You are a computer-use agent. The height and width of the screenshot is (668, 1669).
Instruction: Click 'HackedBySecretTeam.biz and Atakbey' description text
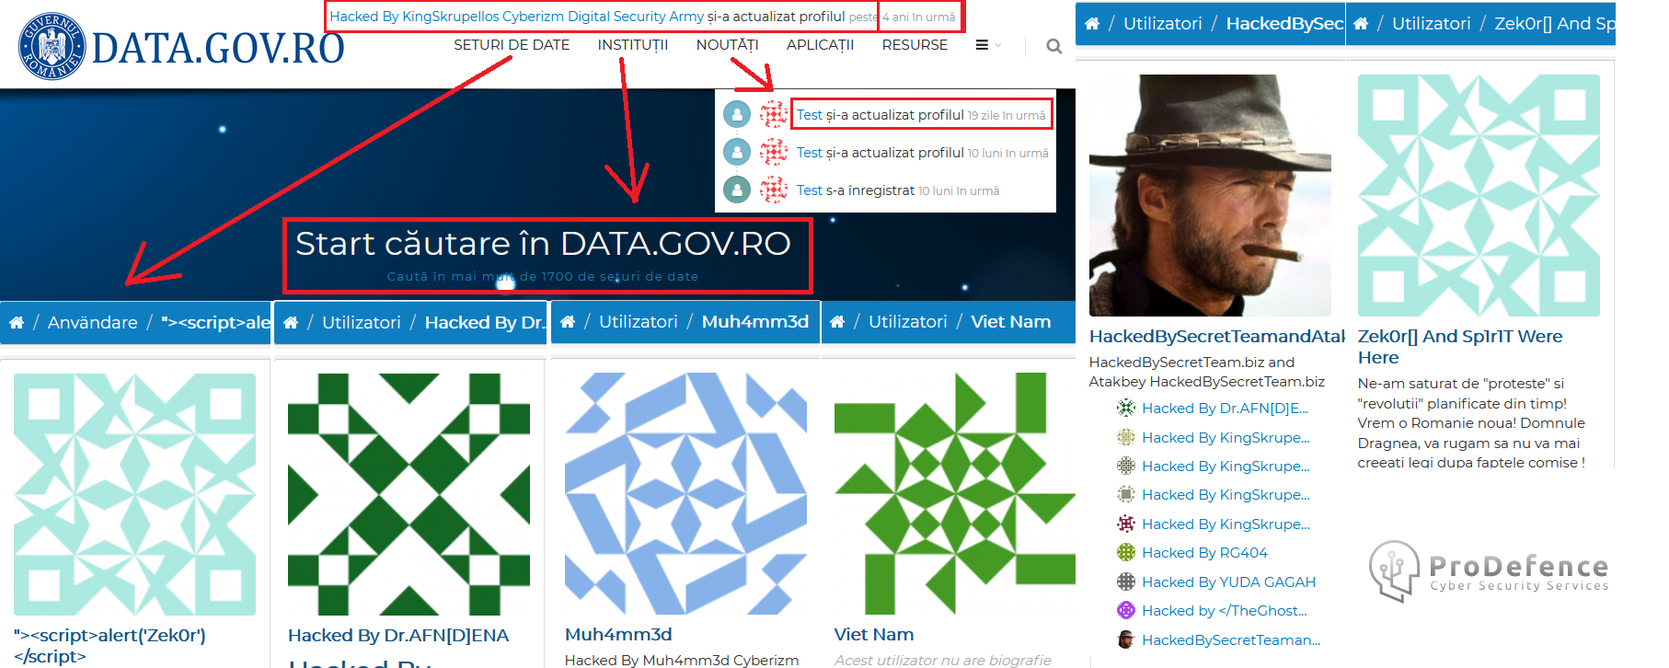click(x=1207, y=372)
